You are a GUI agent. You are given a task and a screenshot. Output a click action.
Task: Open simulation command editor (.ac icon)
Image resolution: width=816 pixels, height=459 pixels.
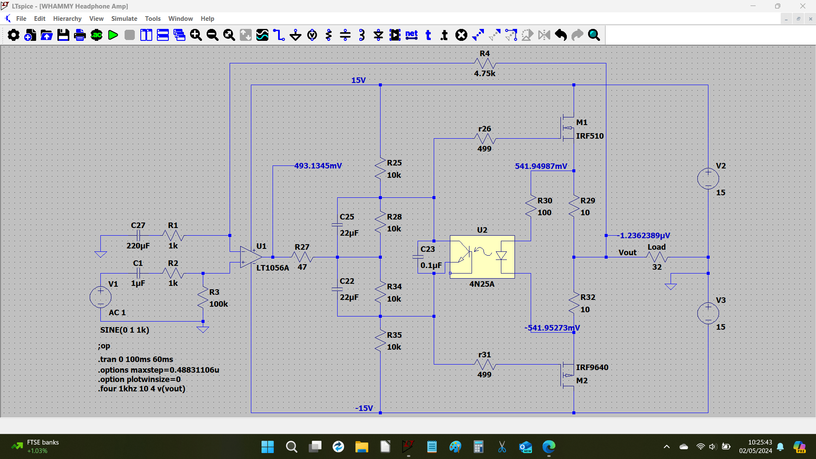[x=97, y=35]
